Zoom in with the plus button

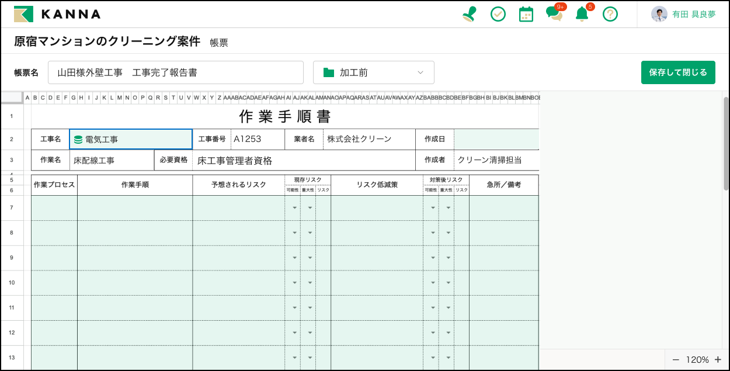pyautogui.click(x=718, y=360)
